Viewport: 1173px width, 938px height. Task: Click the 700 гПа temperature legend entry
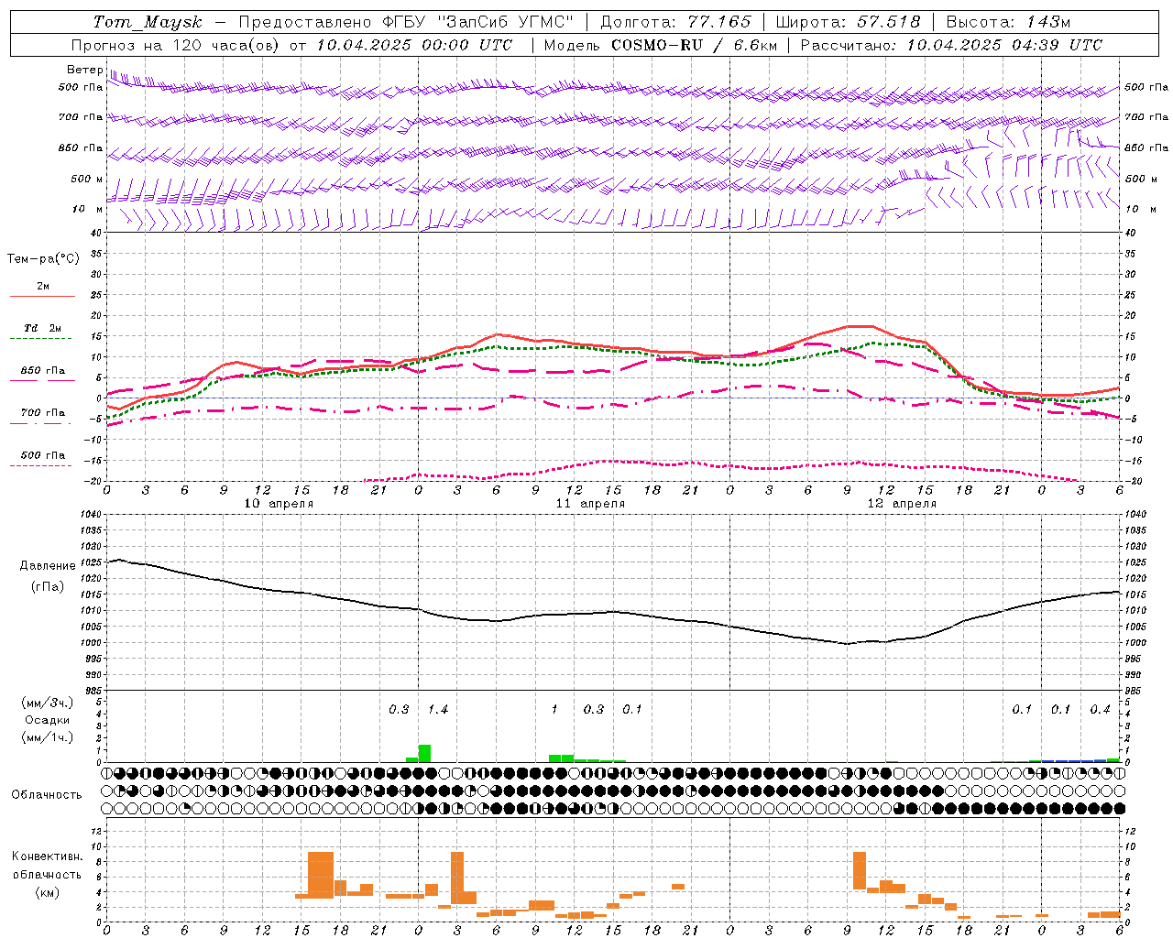(43, 412)
